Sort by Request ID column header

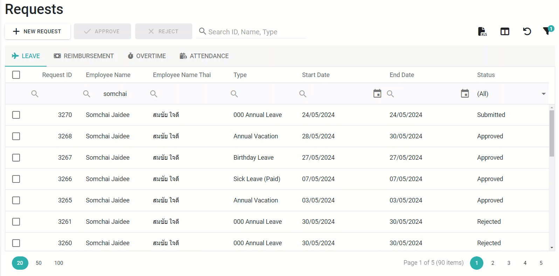[57, 75]
